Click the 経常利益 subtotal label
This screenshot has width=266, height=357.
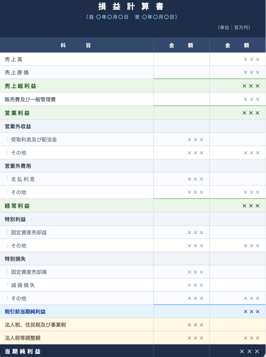17,206
